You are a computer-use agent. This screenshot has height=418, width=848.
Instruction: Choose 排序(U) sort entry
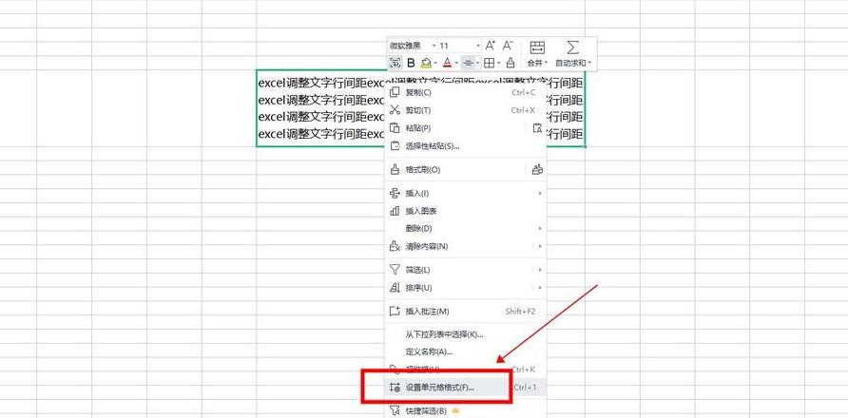pyautogui.click(x=466, y=287)
